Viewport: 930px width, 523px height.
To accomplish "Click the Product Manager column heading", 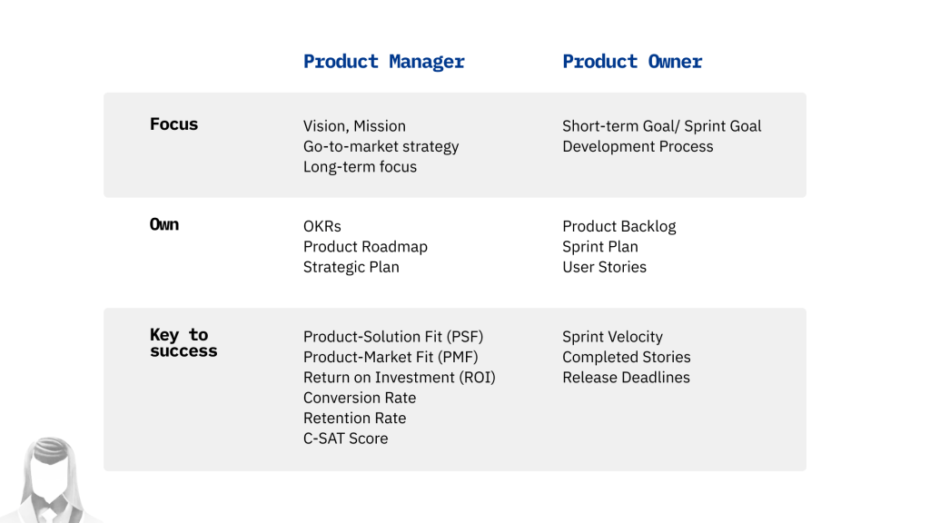I will (x=383, y=62).
